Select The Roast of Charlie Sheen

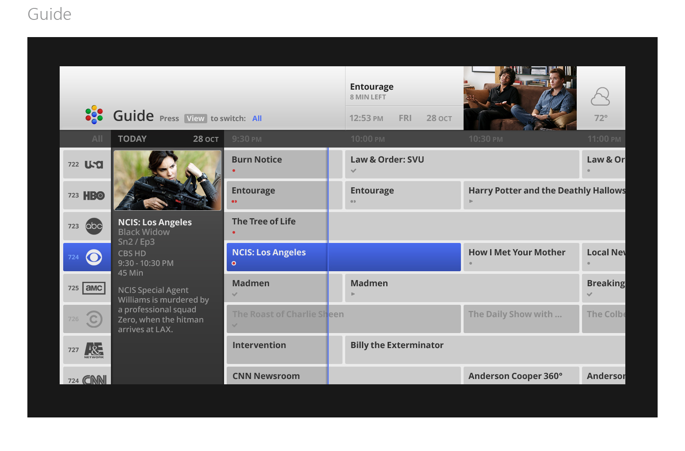click(x=344, y=319)
